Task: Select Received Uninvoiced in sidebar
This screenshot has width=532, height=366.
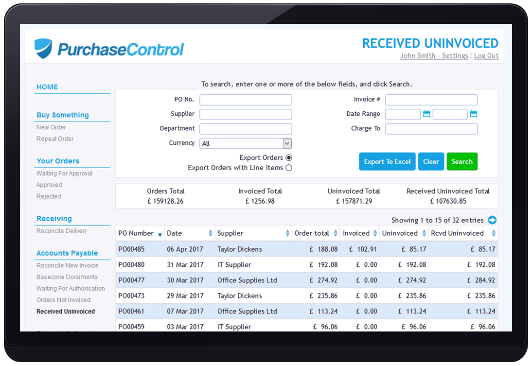Action: [x=66, y=312]
